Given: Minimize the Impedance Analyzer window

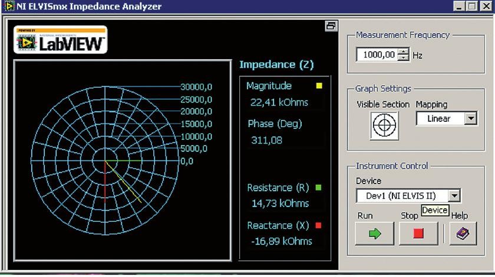Looking at the screenshot, I should 459,6.
